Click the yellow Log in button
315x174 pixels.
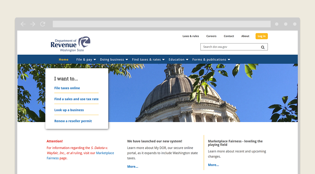tap(261, 36)
